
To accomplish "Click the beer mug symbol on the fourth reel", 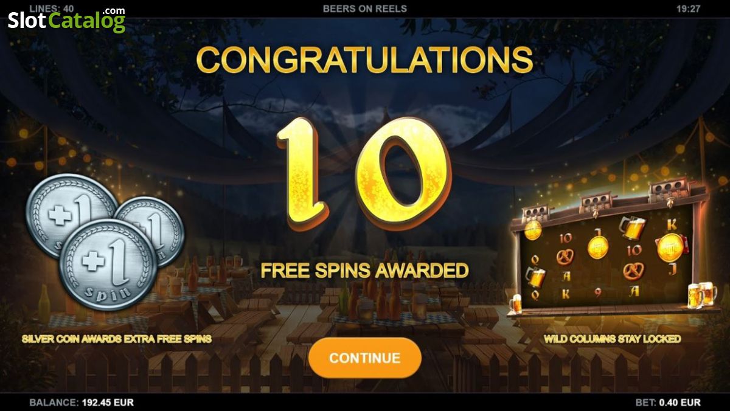I will pyautogui.click(x=632, y=227).
